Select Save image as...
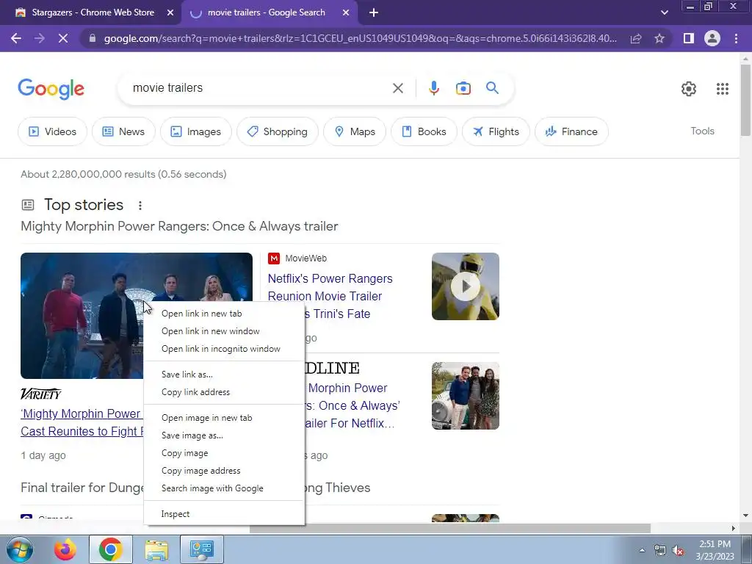Viewport: 752px width, 564px height. (224, 436)
